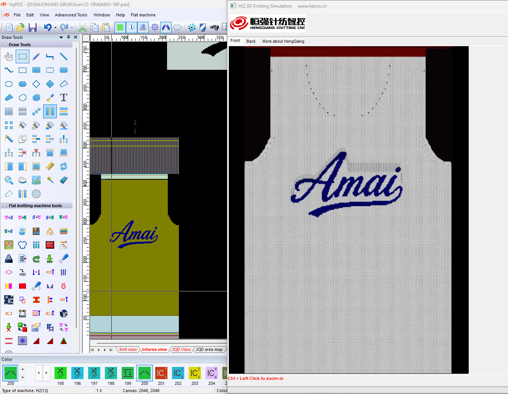Click the magic wand tool

[x=50, y=180]
